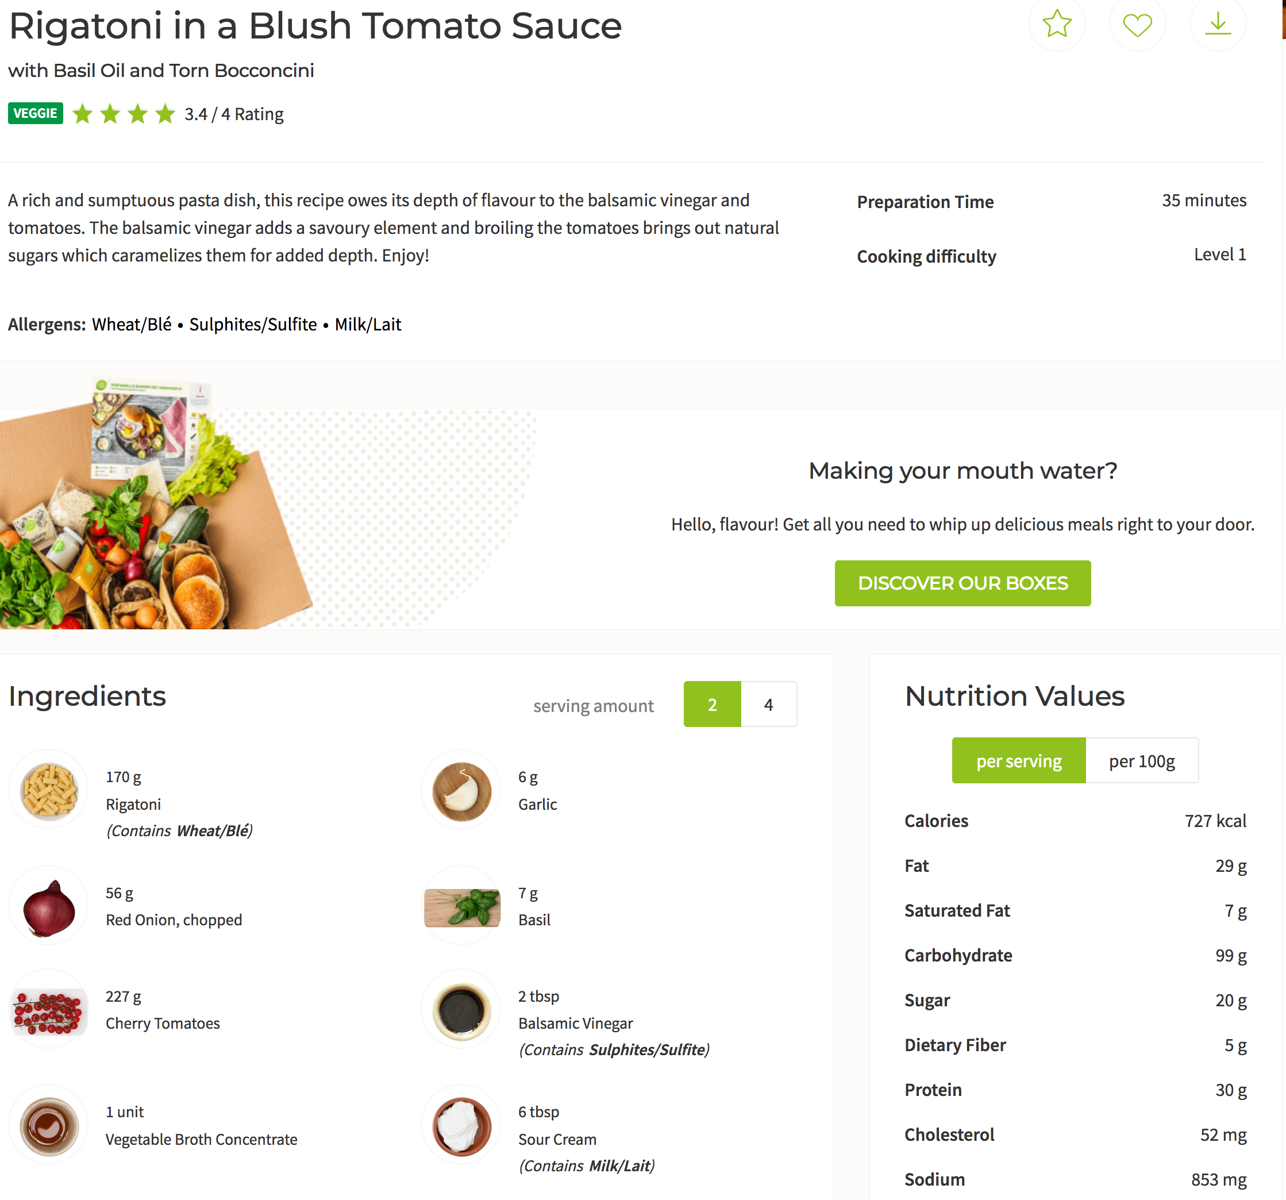Click the Garlic ingredient image
This screenshot has height=1200, width=1286.
[461, 790]
